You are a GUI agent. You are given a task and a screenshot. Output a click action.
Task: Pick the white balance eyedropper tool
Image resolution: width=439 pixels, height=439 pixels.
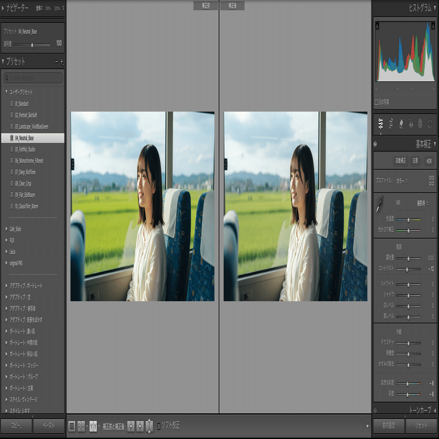click(x=380, y=204)
